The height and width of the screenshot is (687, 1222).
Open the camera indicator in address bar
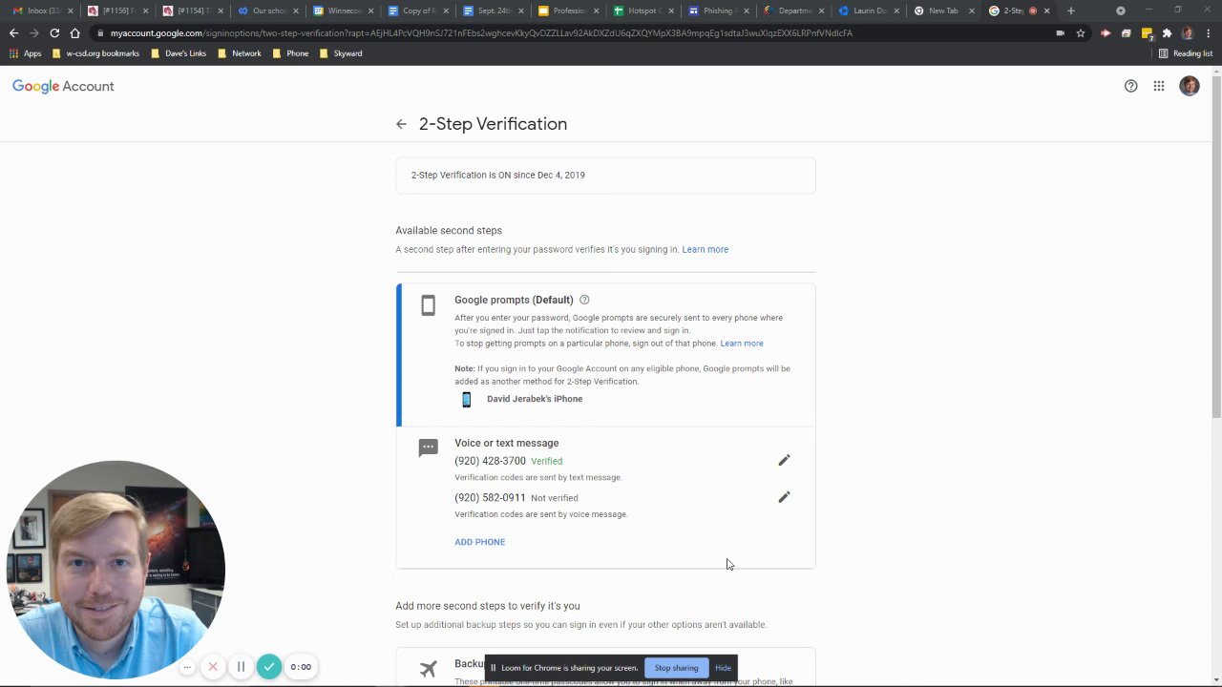(x=1060, y=32)
